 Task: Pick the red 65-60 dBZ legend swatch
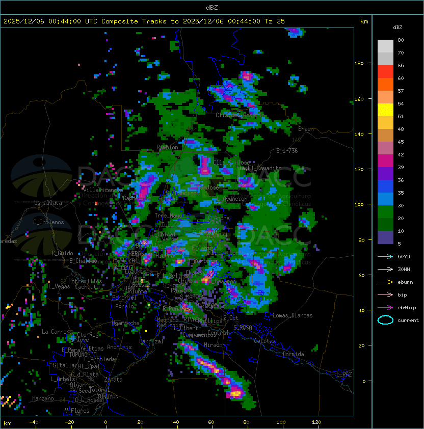(x=385, y=72)
